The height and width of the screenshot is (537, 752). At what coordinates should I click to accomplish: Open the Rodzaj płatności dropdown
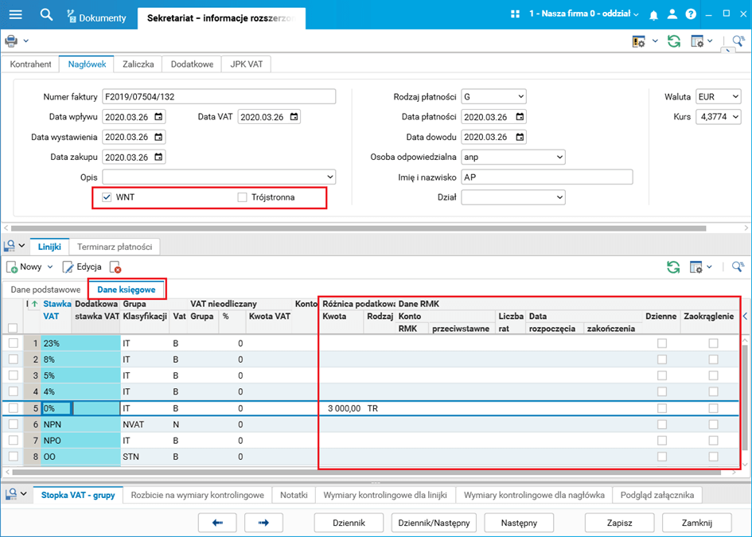tap(520, 97)
